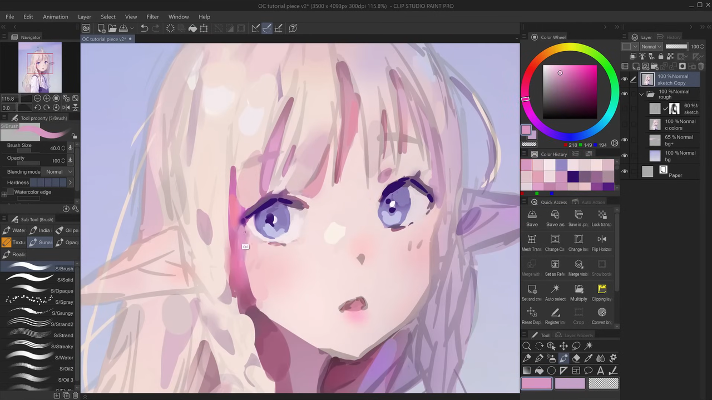
Task: Open the Window menu
Action: (179, 17)
